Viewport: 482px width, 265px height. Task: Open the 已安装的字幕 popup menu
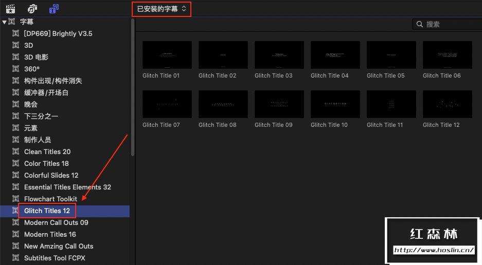pos(162,9)
